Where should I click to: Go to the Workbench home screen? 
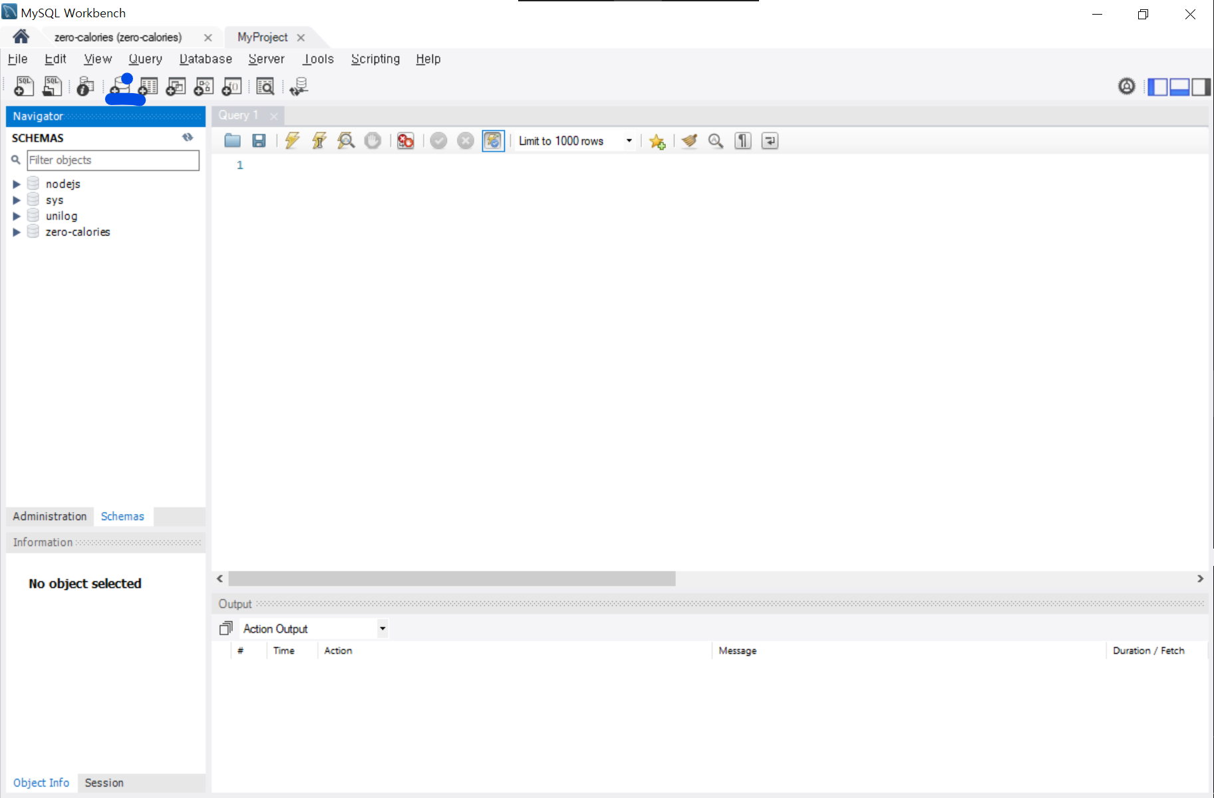(x=21, y=37)
